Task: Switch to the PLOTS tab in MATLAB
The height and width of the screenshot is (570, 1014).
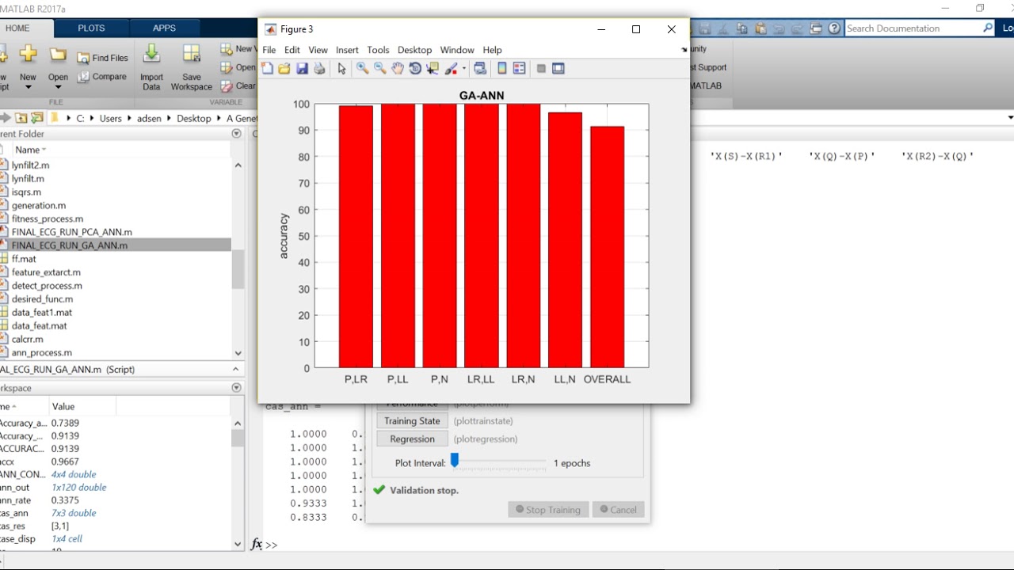Action: pos(91,28)
